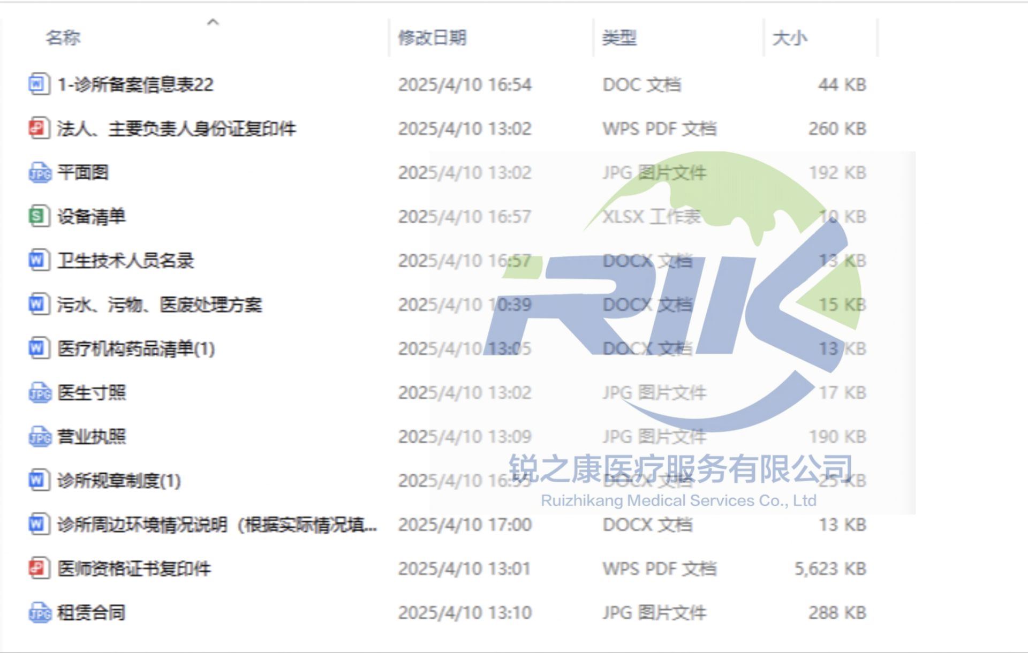Select the 设备清单 file name
Image resolution: width=1028 pixels, height=653 pixels.
coord(92,216)
